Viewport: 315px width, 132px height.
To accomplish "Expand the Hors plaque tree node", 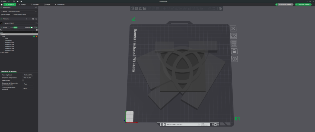I will click(x=1, y=52).
